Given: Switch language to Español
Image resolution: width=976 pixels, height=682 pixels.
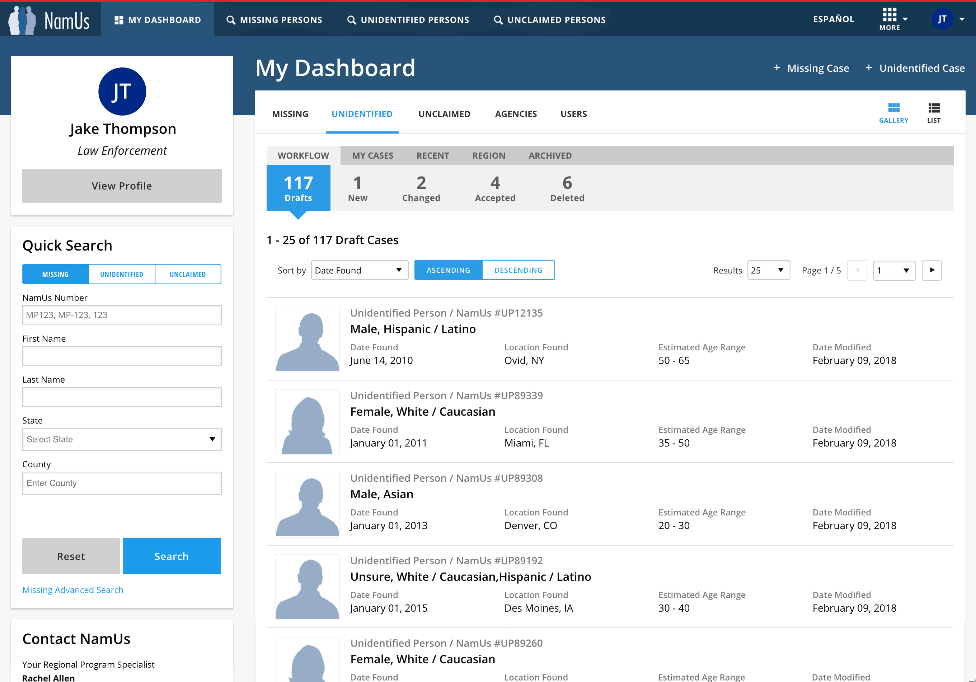Looking at the screenshot, I should (x=833, y=19).
